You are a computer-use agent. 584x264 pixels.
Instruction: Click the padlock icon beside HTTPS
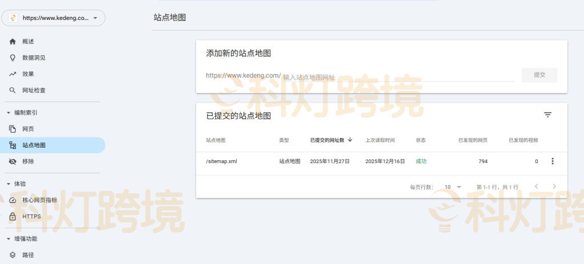pos(13,216)
